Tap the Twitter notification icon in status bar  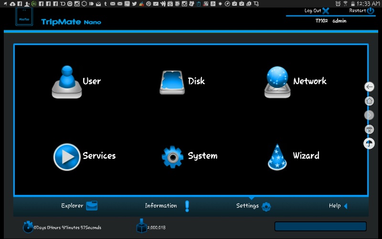tap(134, 4)
